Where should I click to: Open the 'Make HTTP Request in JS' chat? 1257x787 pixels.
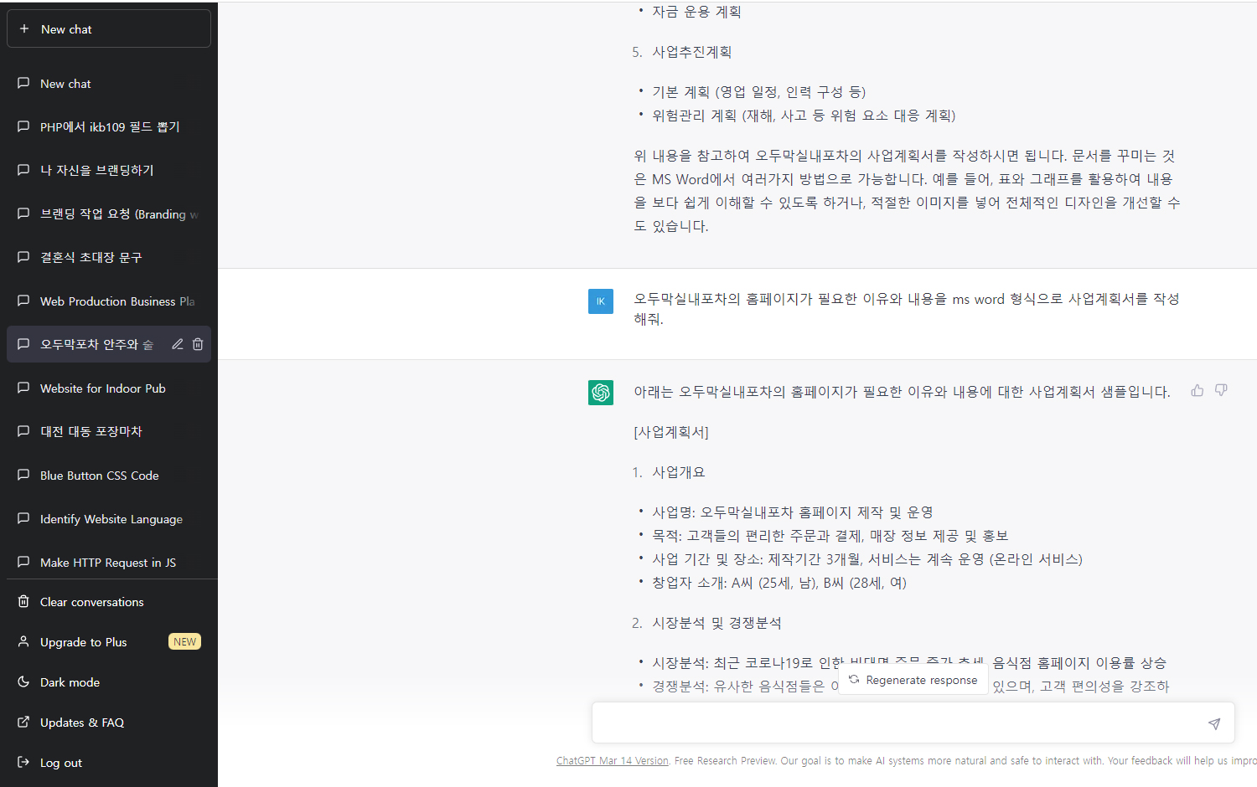(107, 563)
